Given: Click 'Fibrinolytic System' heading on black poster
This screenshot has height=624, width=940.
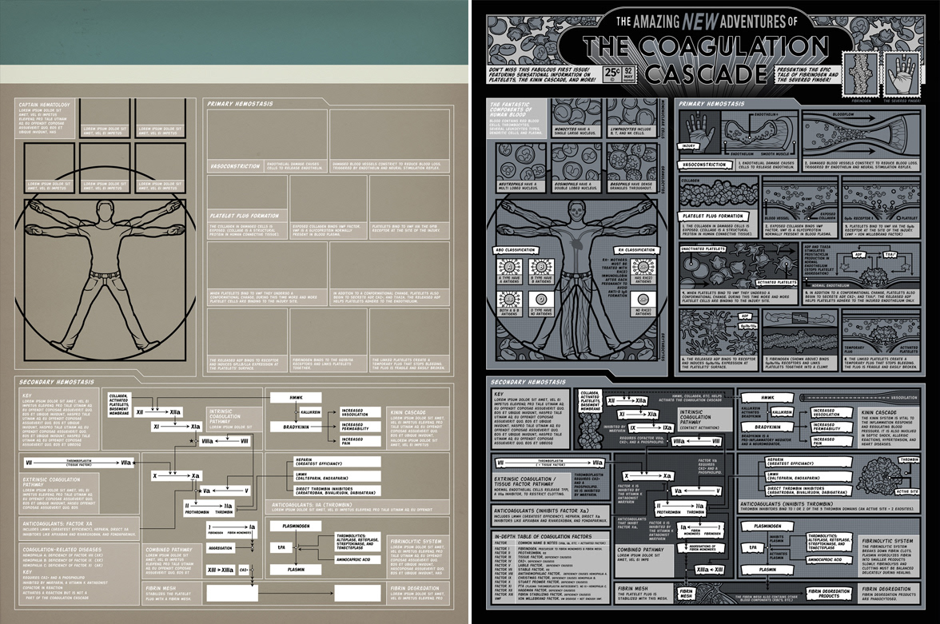Looking at the screenshot, I should tap(887, 541).
